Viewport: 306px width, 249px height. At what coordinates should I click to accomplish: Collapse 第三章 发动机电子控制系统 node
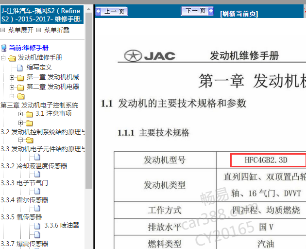pos(12,96)
